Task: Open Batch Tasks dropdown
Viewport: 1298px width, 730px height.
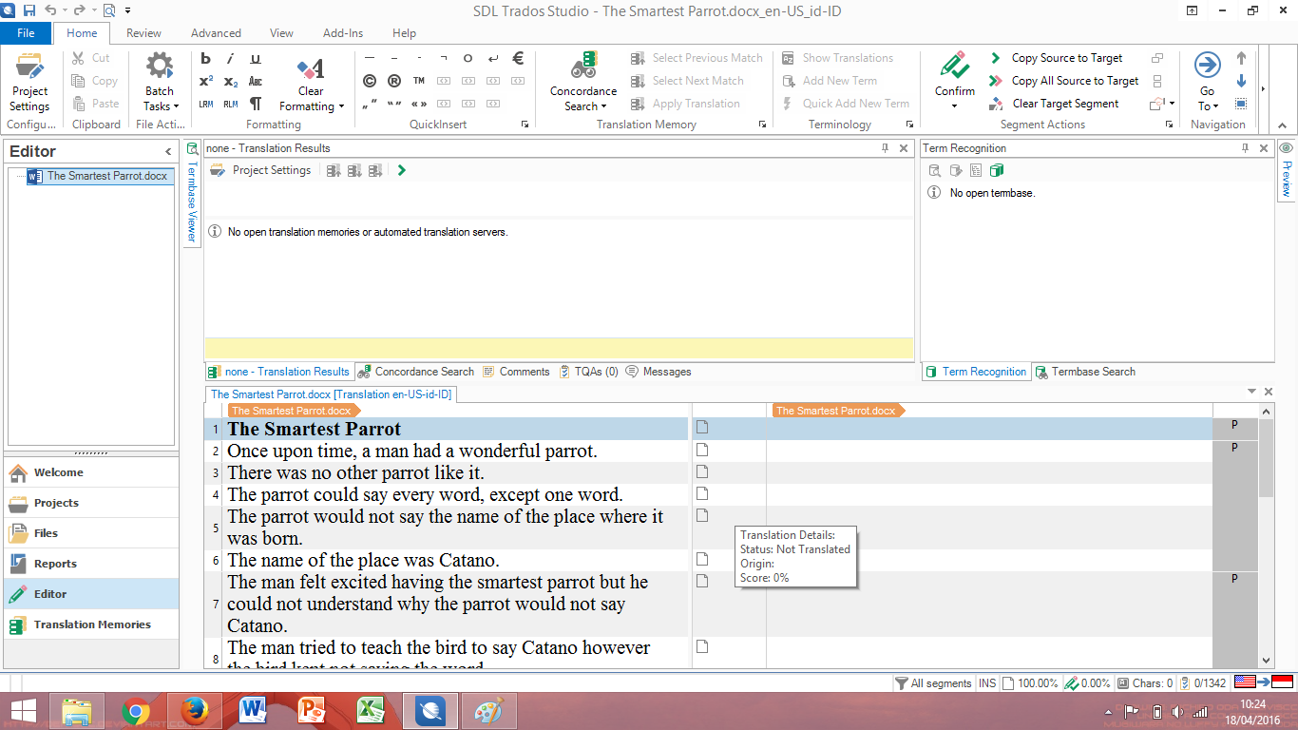Action: click(159, 83)
